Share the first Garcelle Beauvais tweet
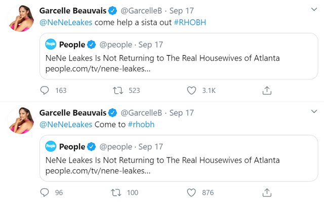Screen dimensions: 324x202 [x=267, y=90]
